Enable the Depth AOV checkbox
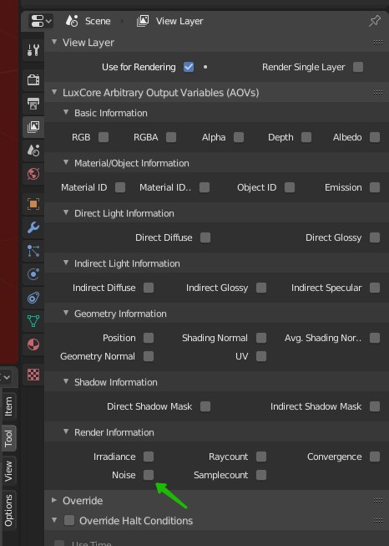 coord(306,137)
